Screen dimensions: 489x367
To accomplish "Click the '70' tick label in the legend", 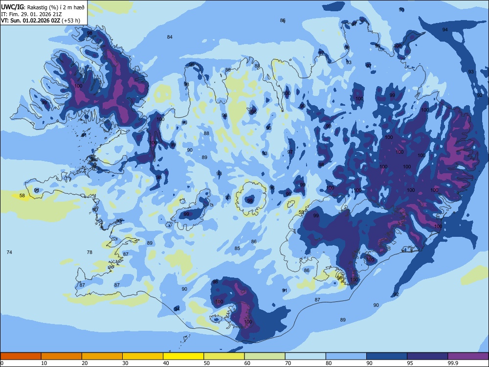I will (x=288, y=363).
